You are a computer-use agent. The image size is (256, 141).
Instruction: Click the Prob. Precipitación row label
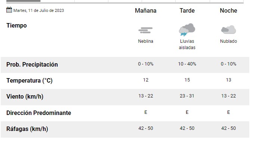point(32,64)
